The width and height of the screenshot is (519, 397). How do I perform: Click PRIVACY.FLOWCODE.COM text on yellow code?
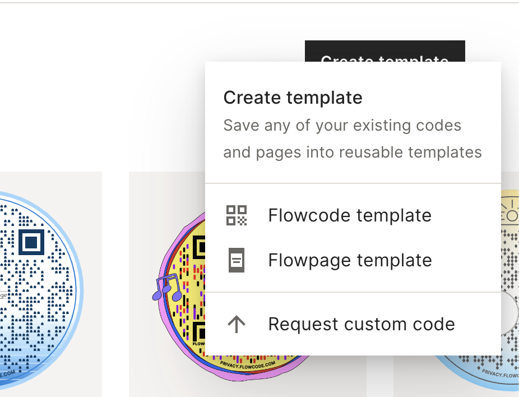pos(248,364)
